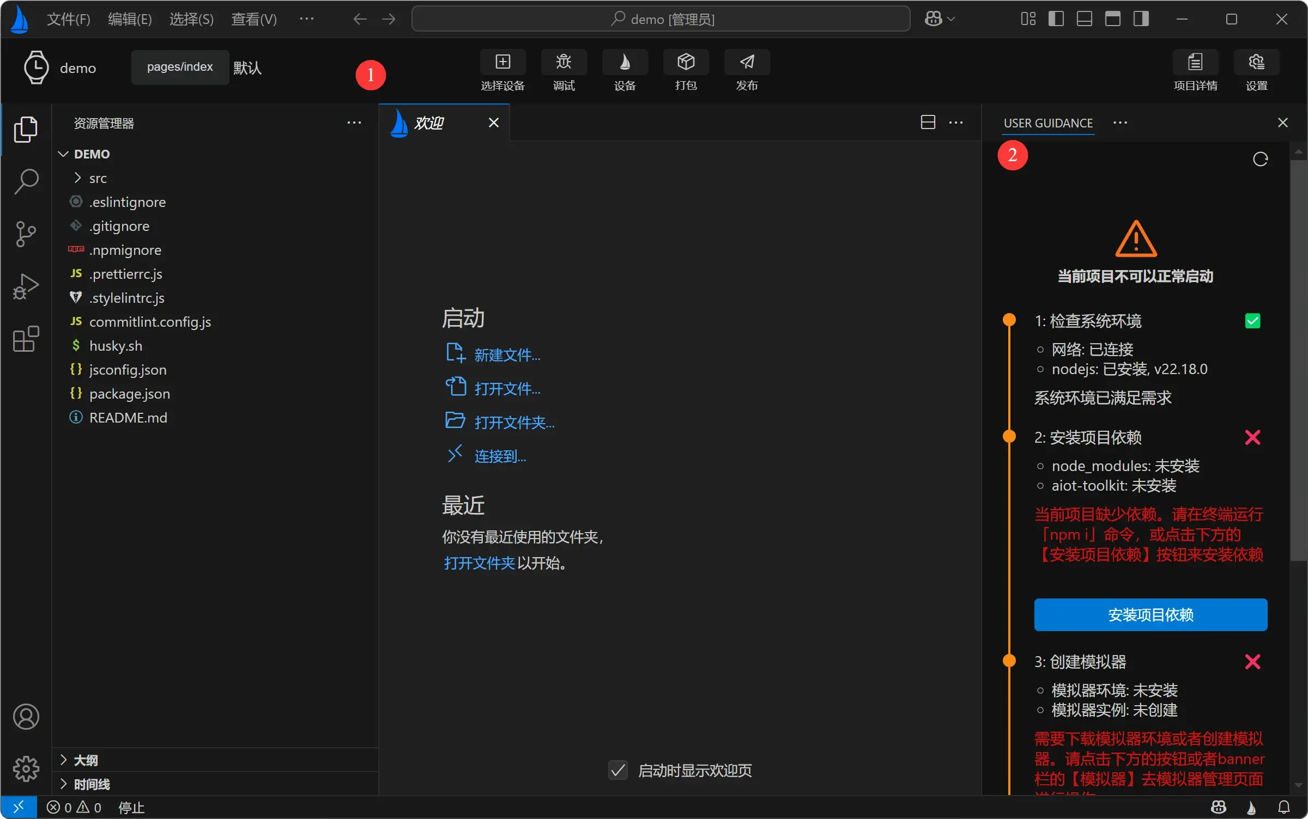The image size is (1308, 819).
Task: Open editor more actions menu
Action: click(956, 123)
